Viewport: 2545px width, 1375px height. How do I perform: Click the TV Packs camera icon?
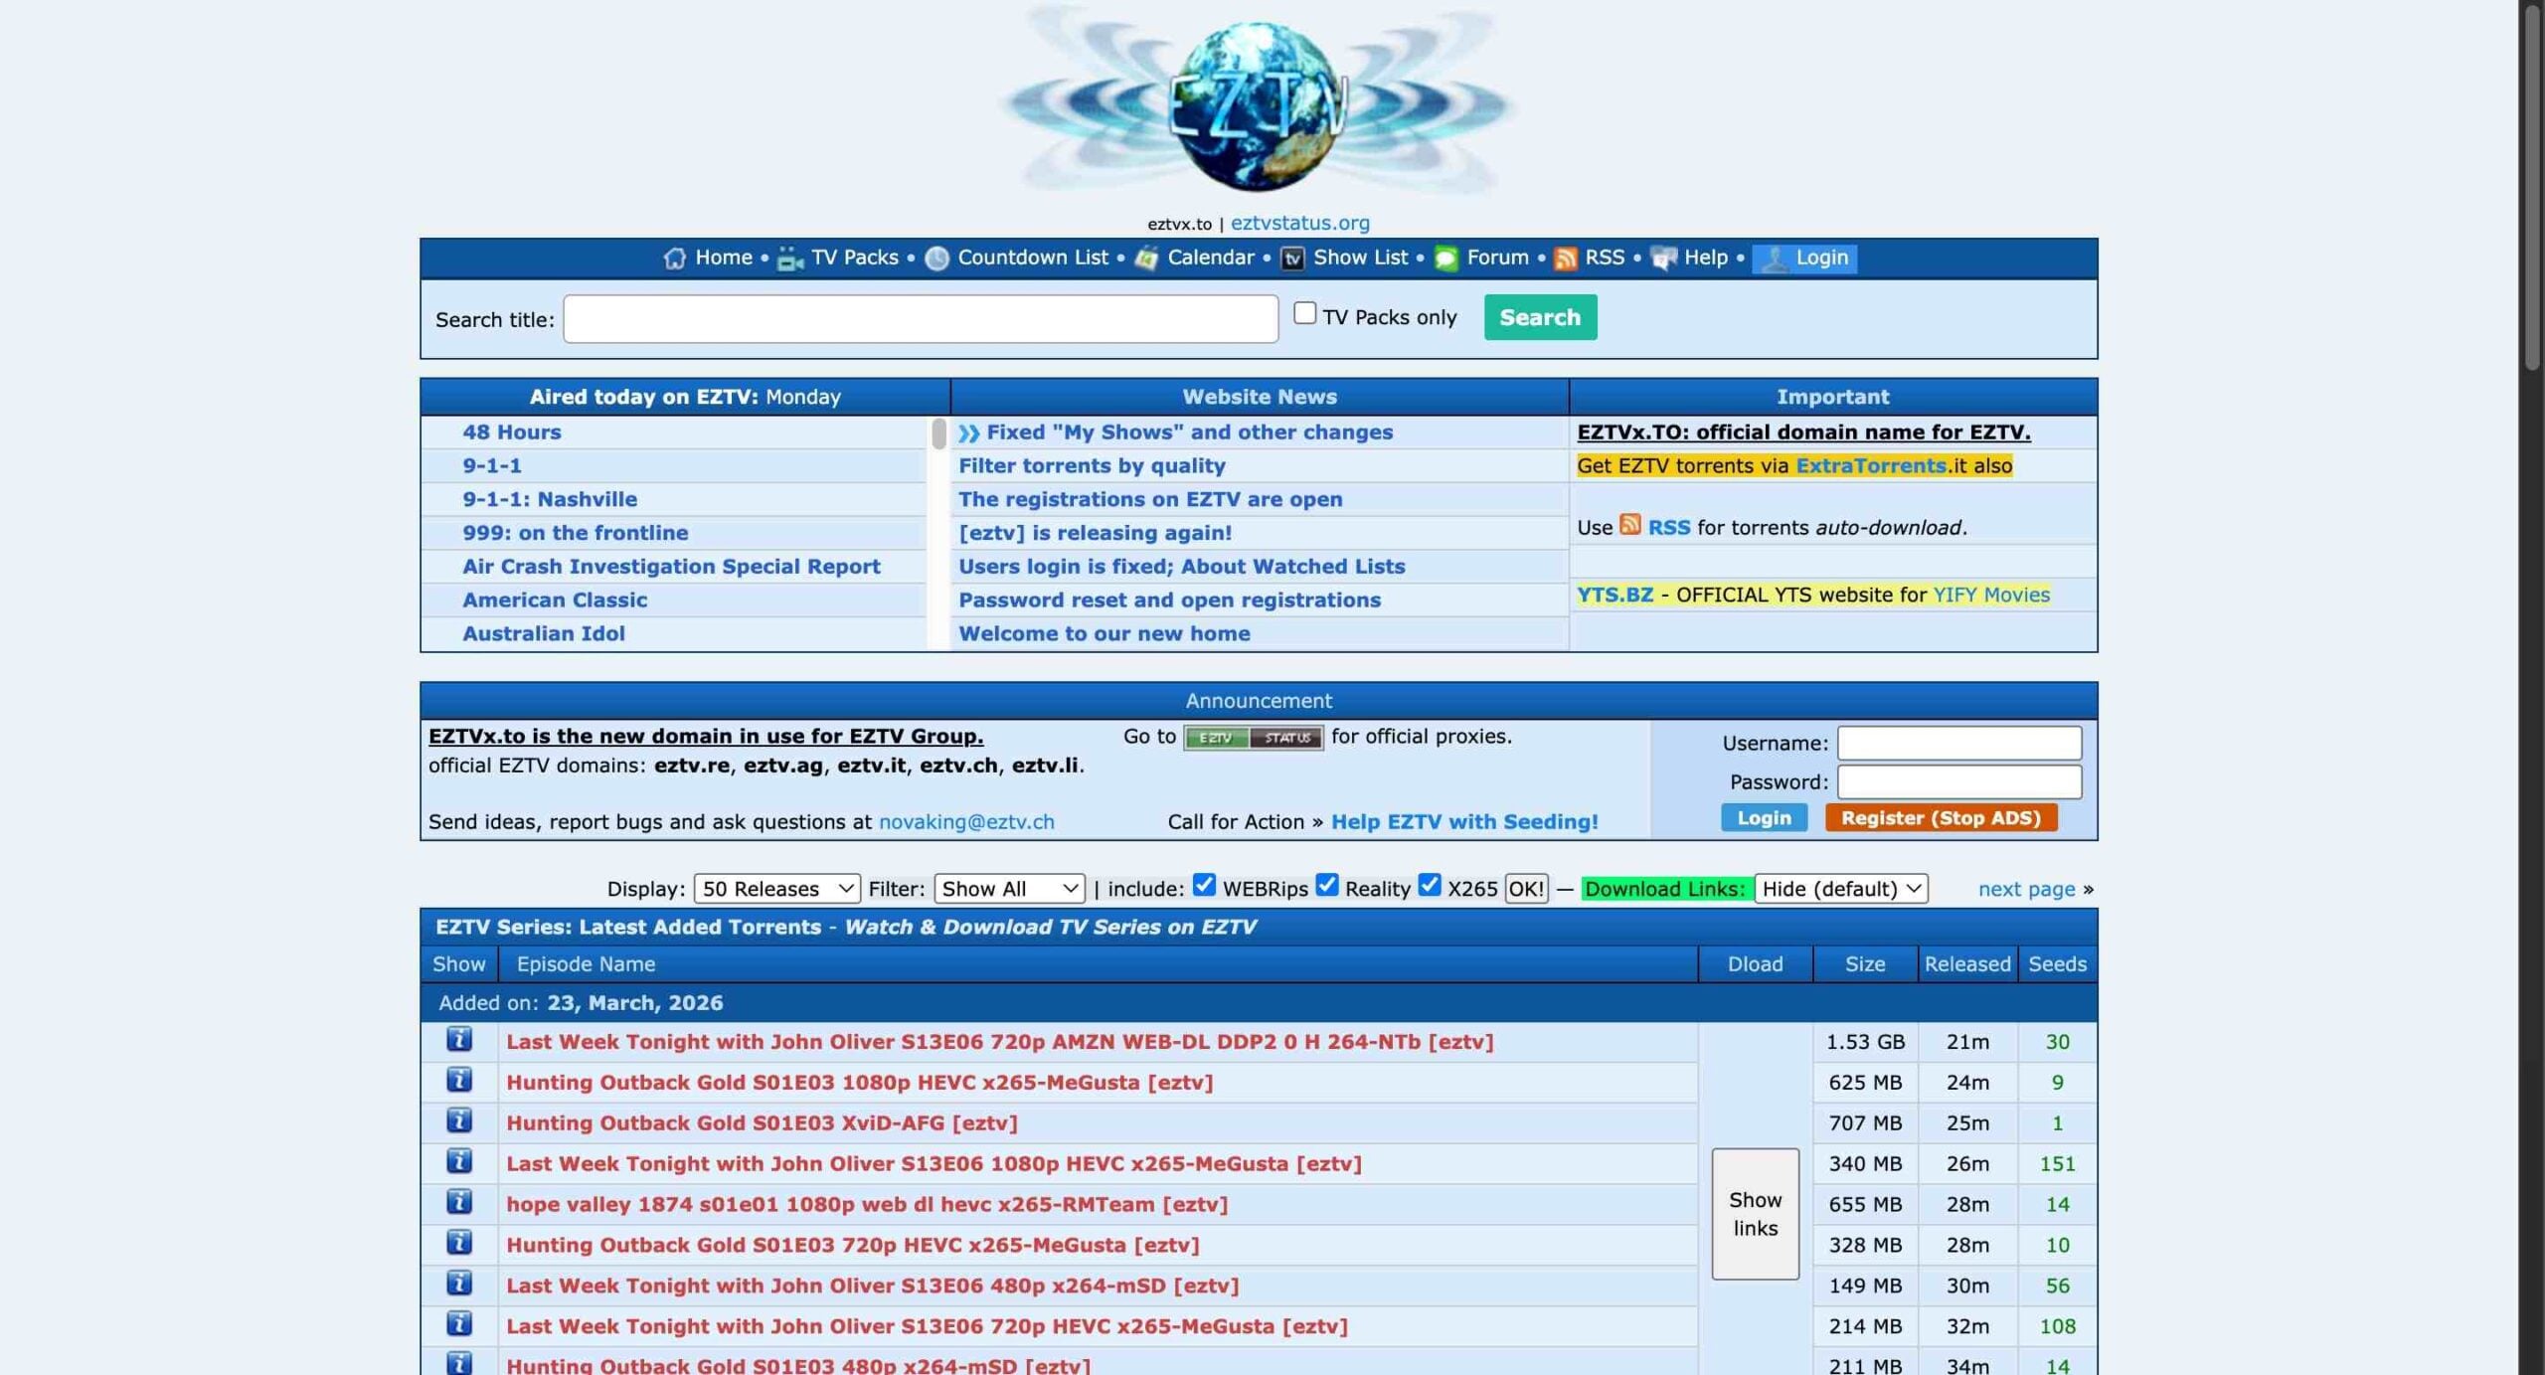point(790,258)
